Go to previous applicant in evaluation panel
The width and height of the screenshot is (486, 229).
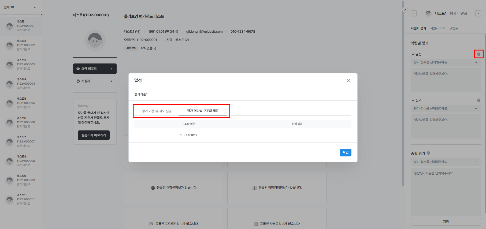tap(414, 13)
